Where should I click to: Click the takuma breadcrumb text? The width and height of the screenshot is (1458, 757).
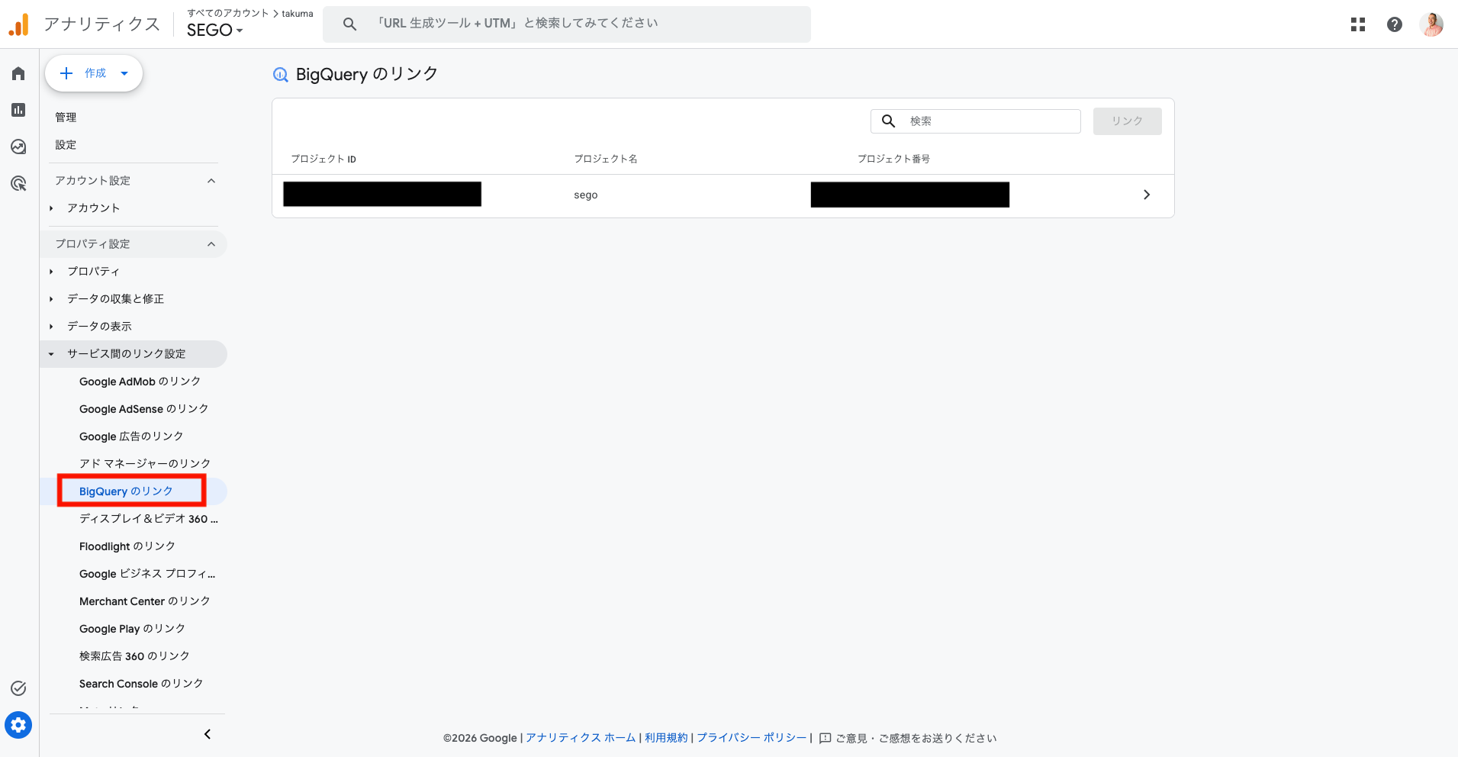[298, 14]
